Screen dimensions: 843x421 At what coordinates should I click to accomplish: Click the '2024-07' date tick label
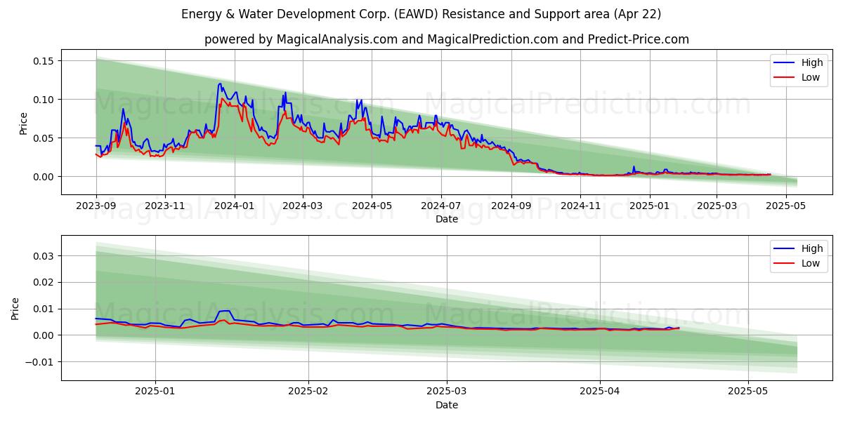[x=441, y=206]
